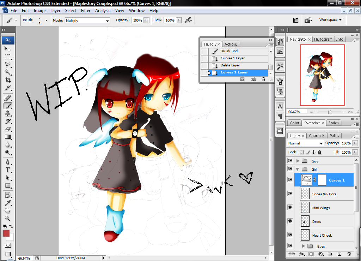Viewport: 361px width, 261px height.
Task: Select the Magic Wand tool
Action: pyautogui.click(x=8, y=72)
